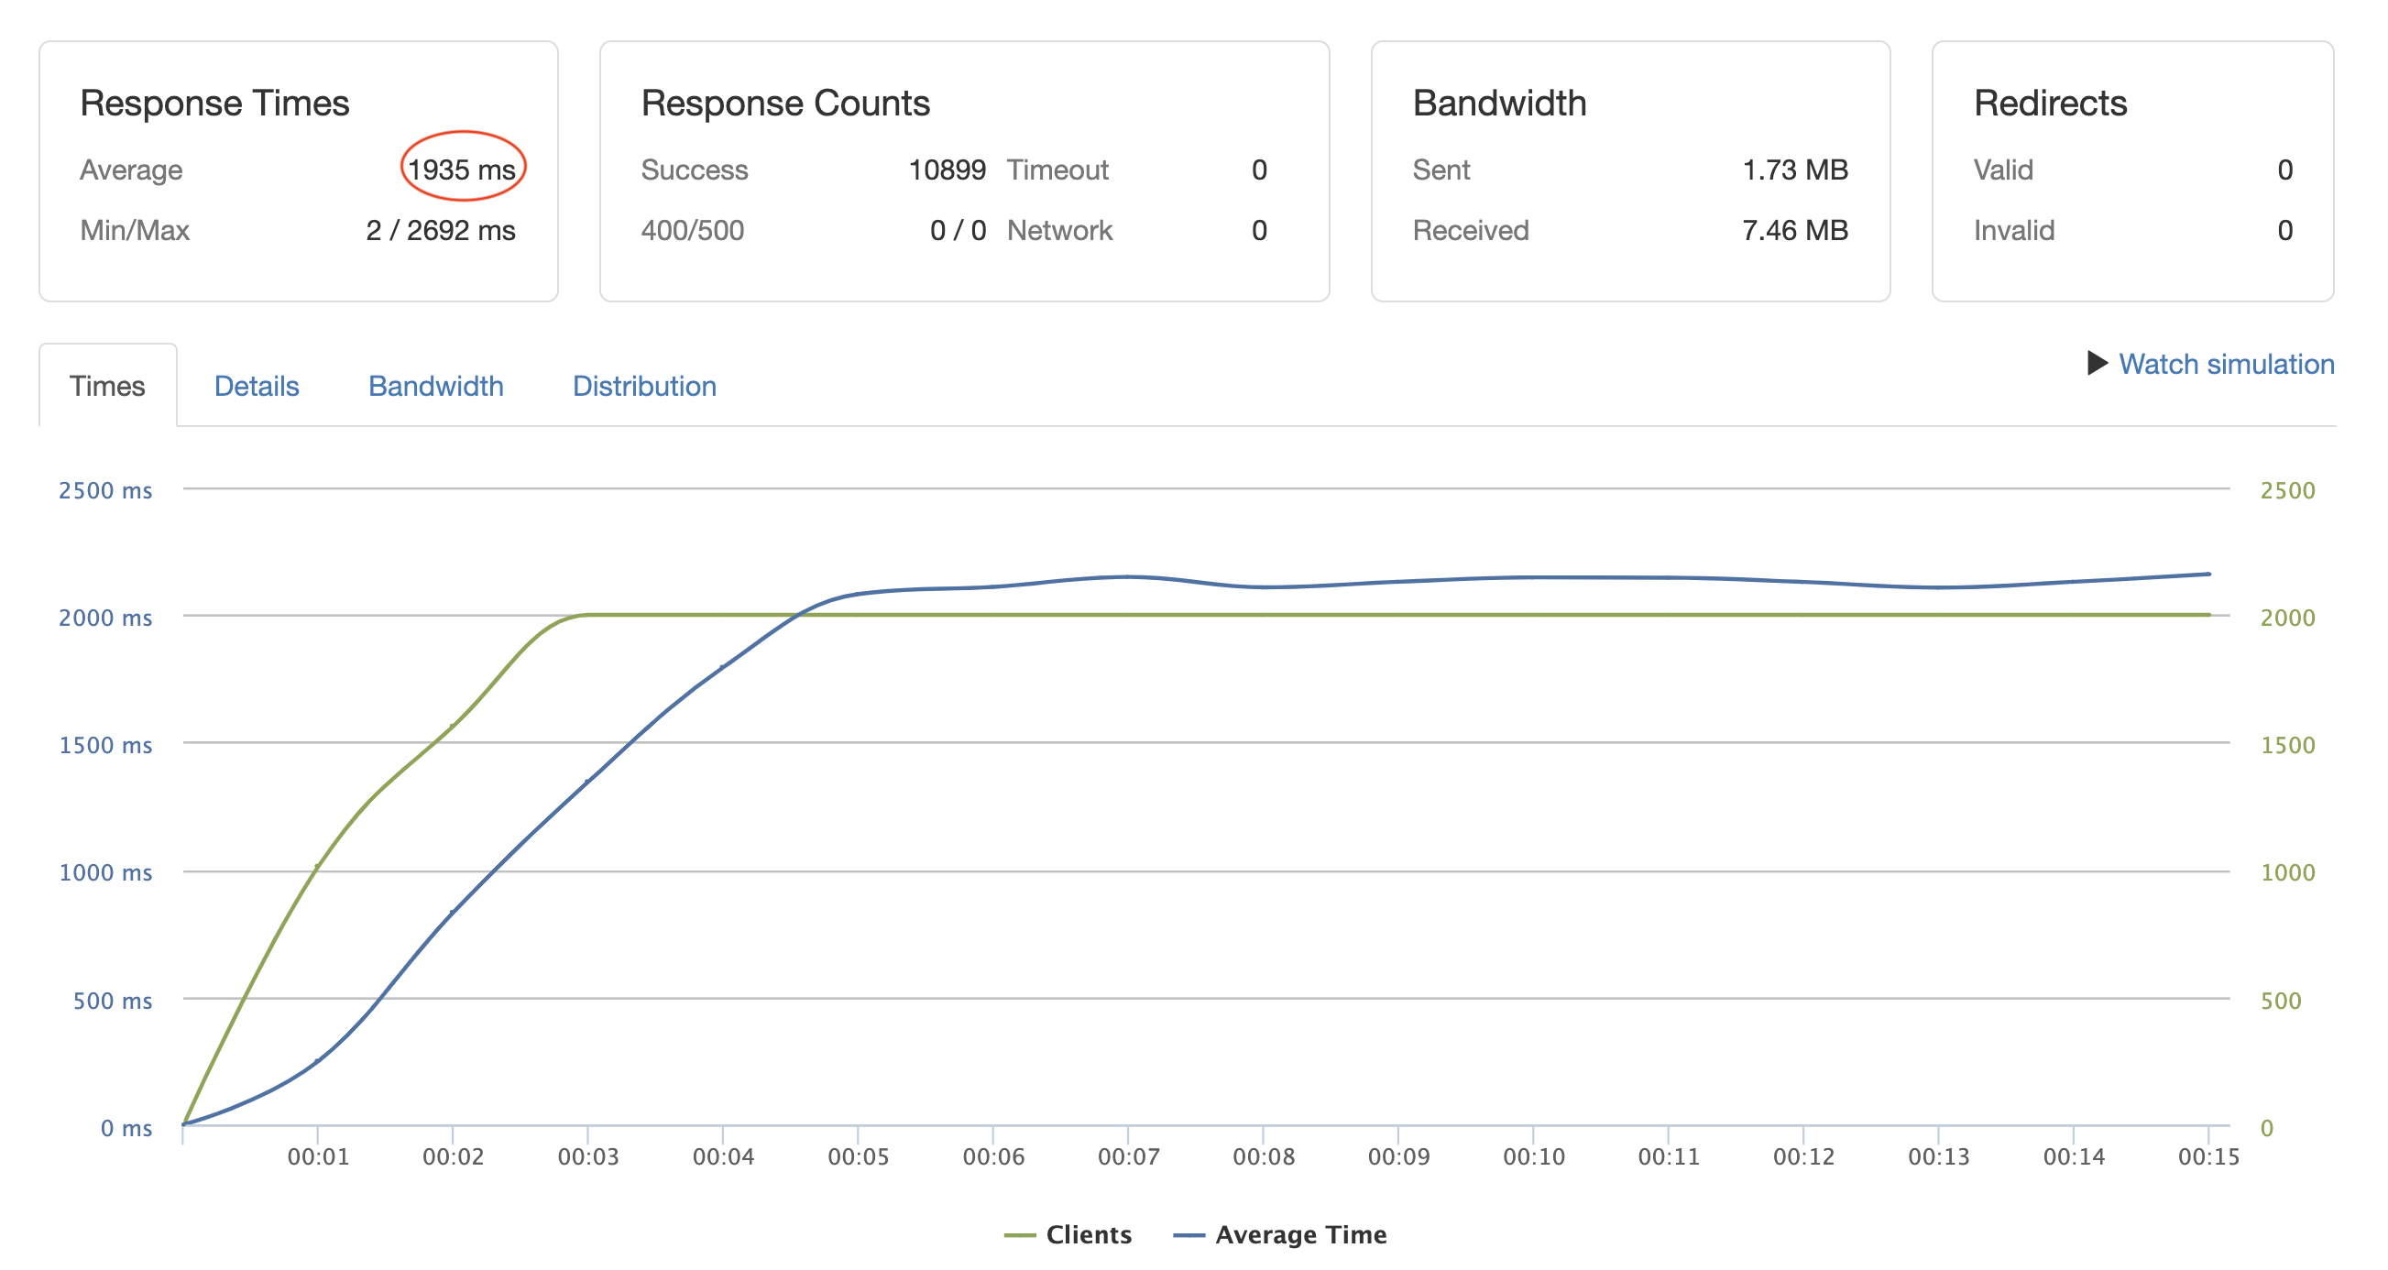Click the 1500 right axis clients label

2287,744
